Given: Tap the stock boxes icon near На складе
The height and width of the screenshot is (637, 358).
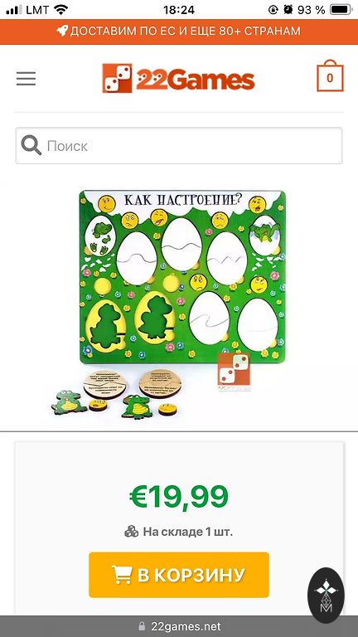Looking at the screenshot, I should coord(132,532).
